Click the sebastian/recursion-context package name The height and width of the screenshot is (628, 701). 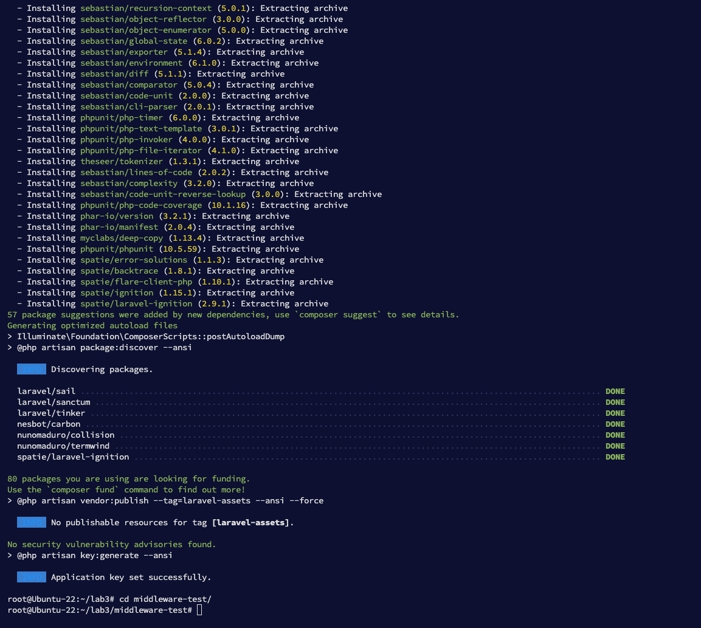(146, 8)
